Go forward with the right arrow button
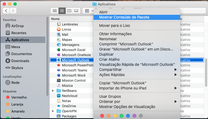Image resolution: width=208 pixels, height=119 pixels. coord(13,11)
